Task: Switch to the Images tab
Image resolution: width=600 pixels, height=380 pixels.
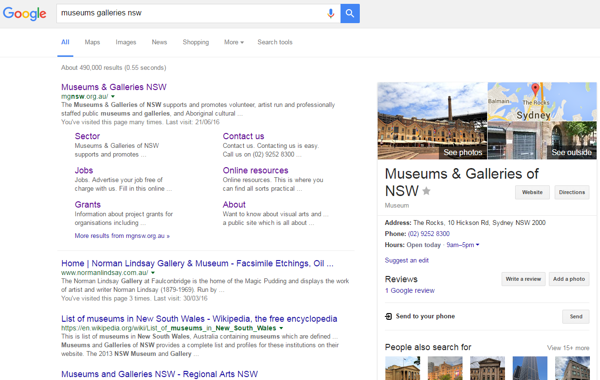Action: [126, 42]
